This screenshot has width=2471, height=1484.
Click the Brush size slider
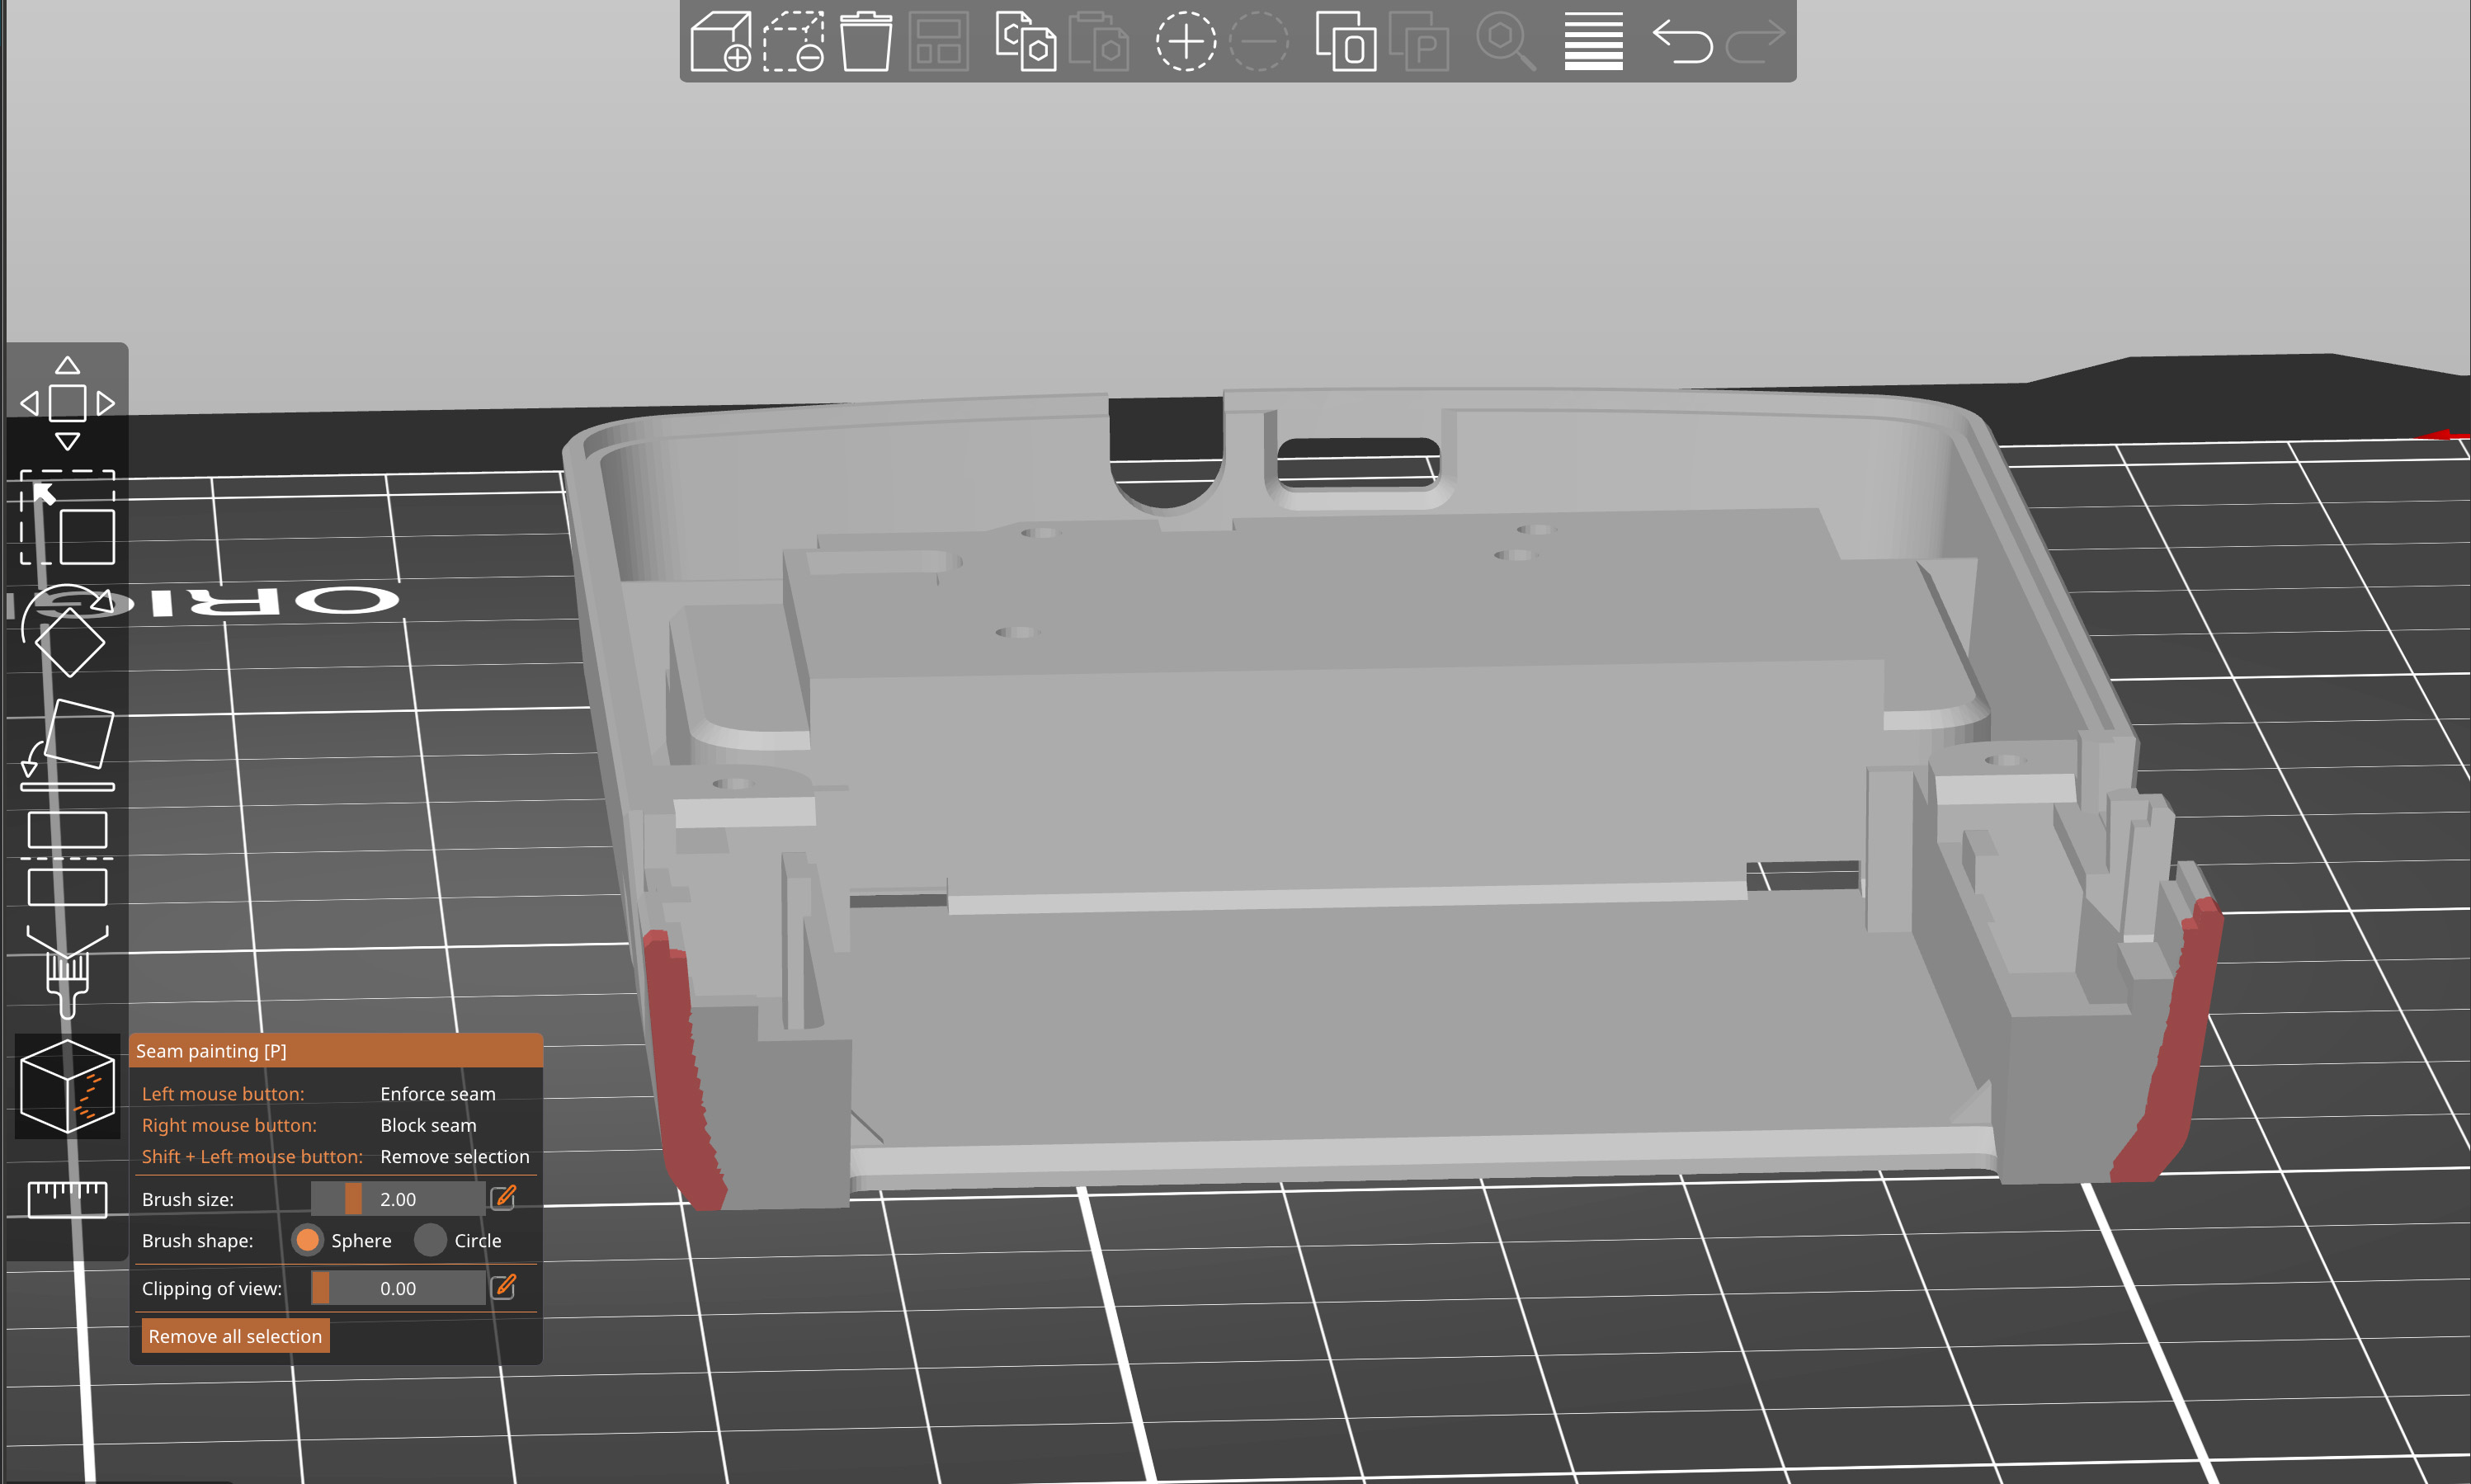pyautogui.click(x=397, y=1199)
